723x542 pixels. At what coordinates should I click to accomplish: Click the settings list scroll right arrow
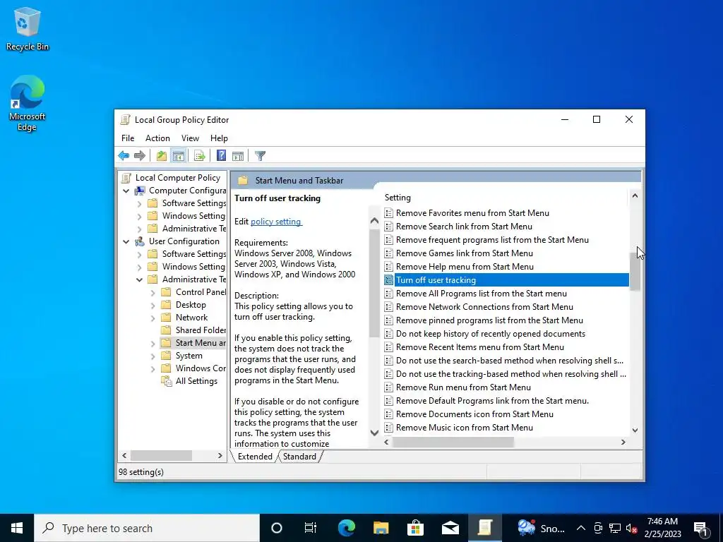[623, 442]
